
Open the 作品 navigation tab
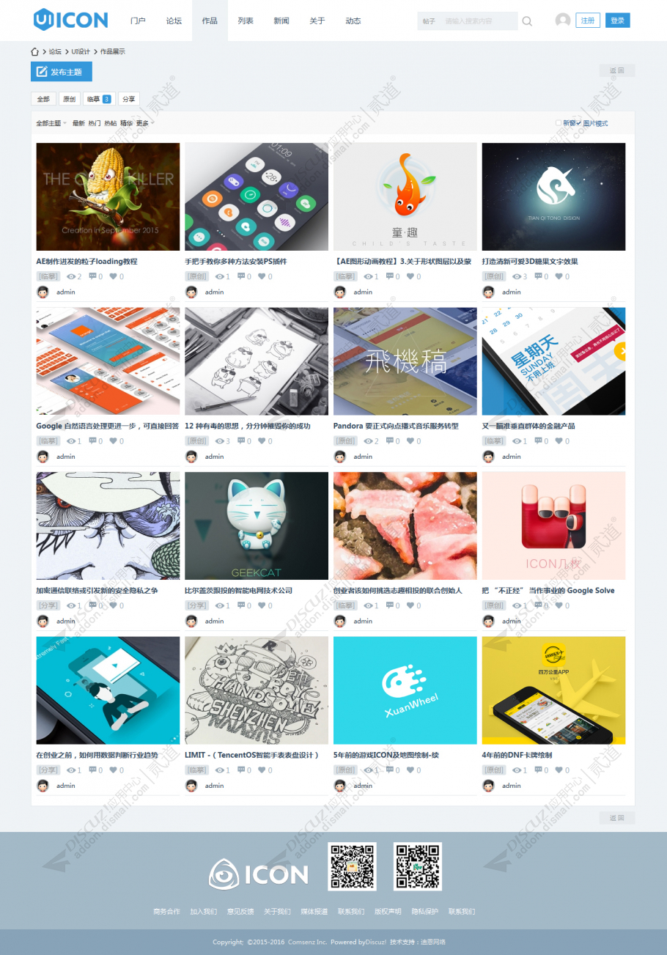(x=210, y=21)
